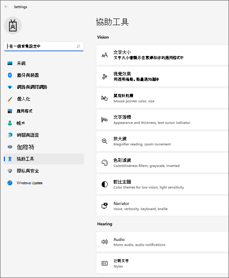Click the 個人化 paintbrush icon
This screenshot has height=278, width=229.
[10, 99]
